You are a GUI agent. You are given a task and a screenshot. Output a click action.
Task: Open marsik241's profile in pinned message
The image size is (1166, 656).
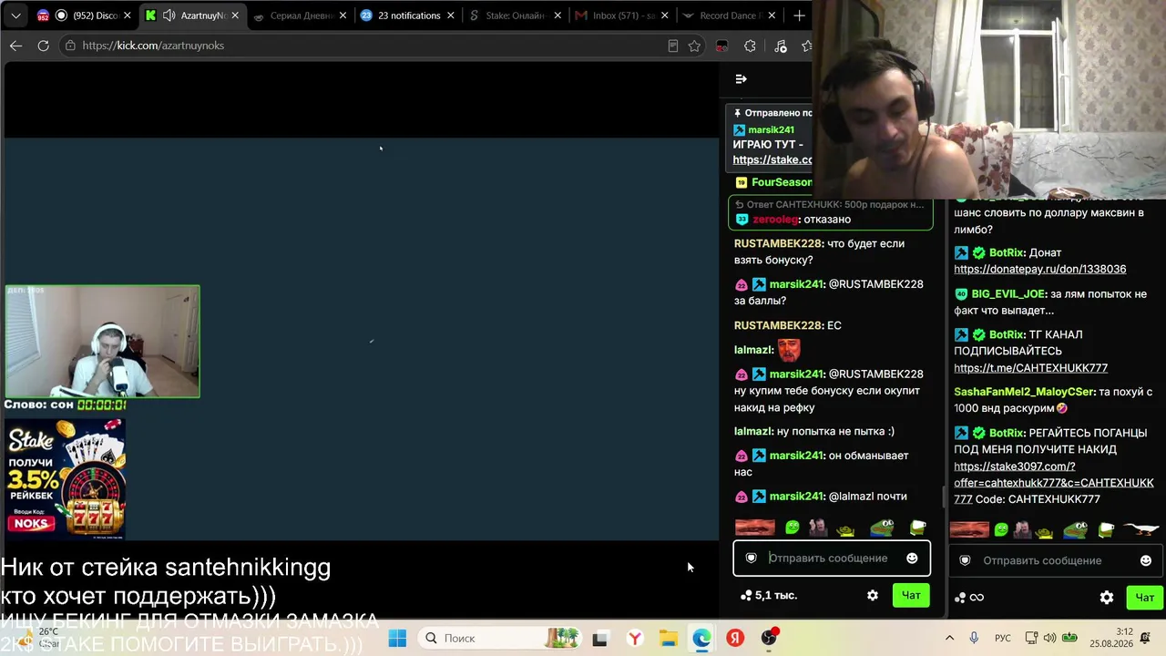click(x=771, y=129)
